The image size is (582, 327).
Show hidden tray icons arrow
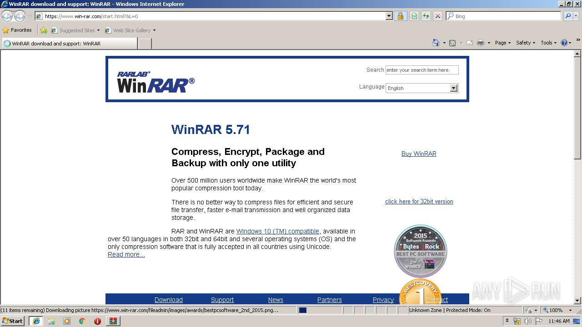coord(507,321)
